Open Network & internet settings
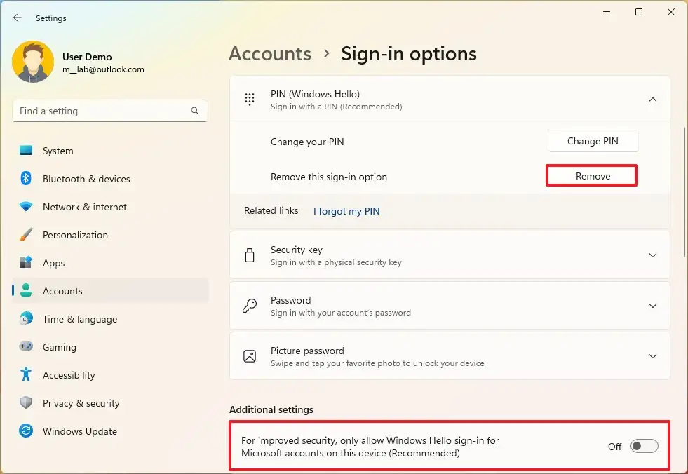This screenshot has height=474, width=688. click(84, 207)
